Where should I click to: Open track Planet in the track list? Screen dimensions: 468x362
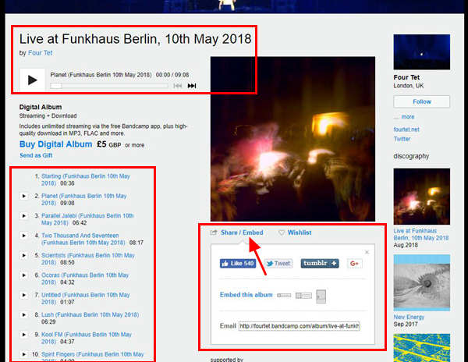coord(84,200)
